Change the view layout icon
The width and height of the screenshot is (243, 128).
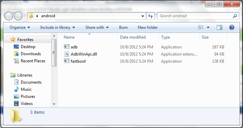(x=201, y=27)
